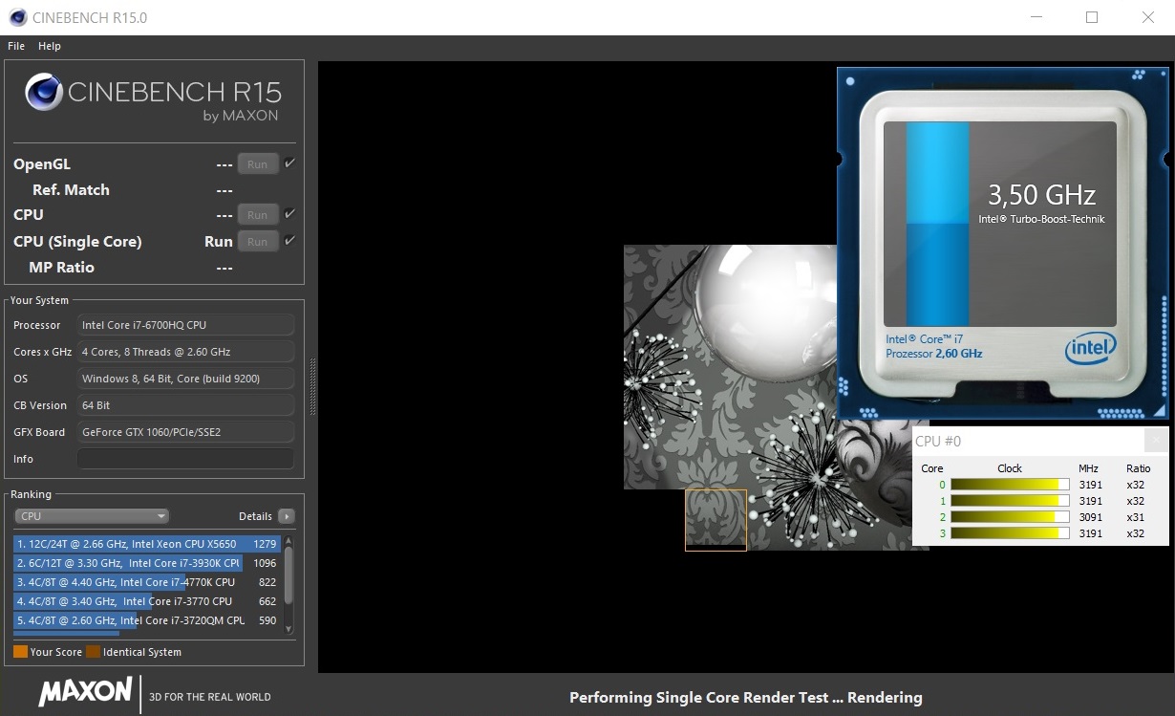Open the File menu
This screenshot has width=1175, height=716.
(x=16, y=46)
